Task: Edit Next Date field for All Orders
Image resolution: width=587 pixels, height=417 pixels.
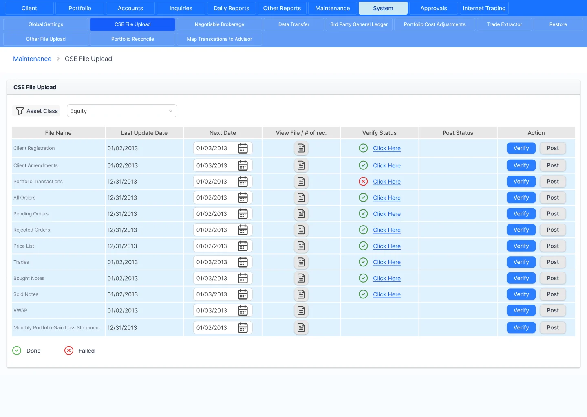Action: pyautogui.click(x=223, y=198)
